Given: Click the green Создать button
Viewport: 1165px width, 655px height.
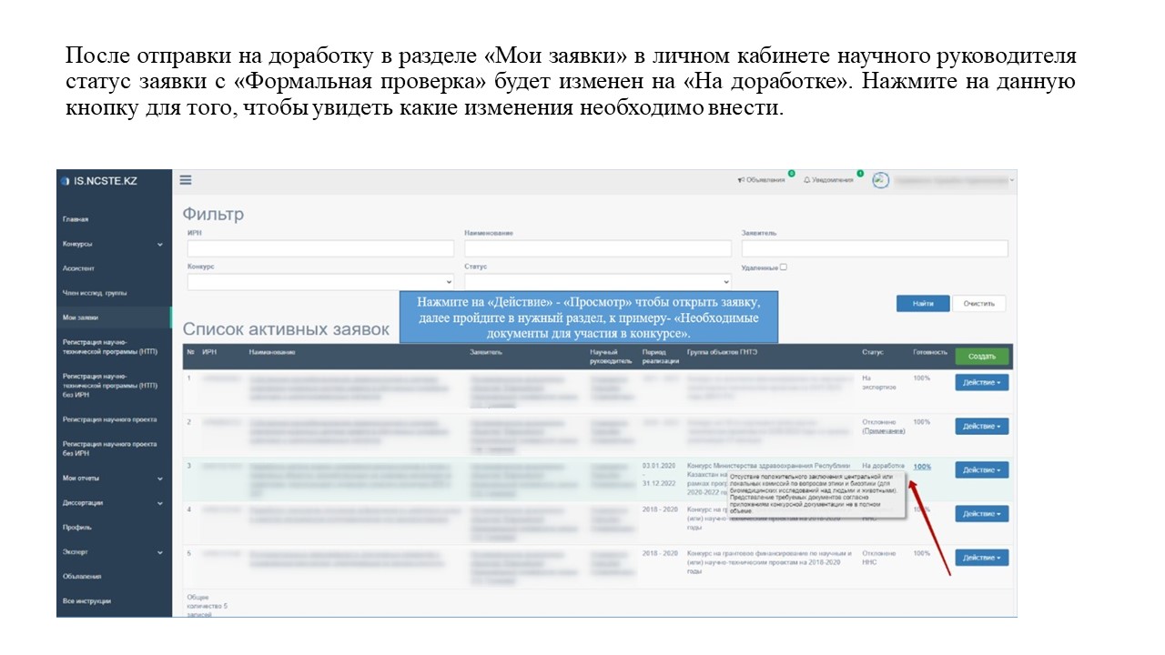Looking at the screenshot, I should tap(982, 356).
